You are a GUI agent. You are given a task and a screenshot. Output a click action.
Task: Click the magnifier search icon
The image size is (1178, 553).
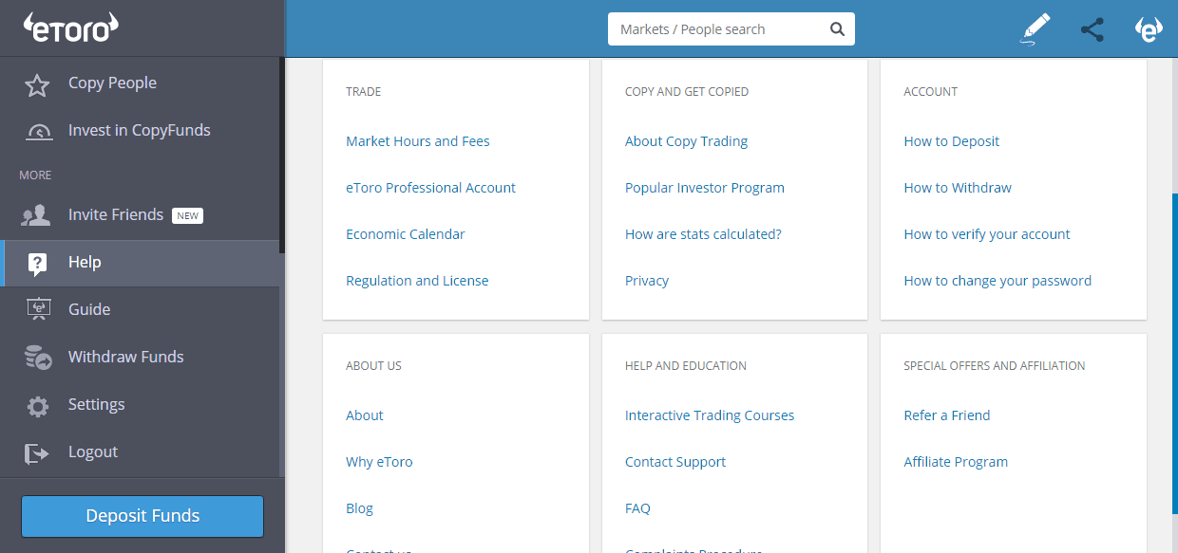pos(837,29)
